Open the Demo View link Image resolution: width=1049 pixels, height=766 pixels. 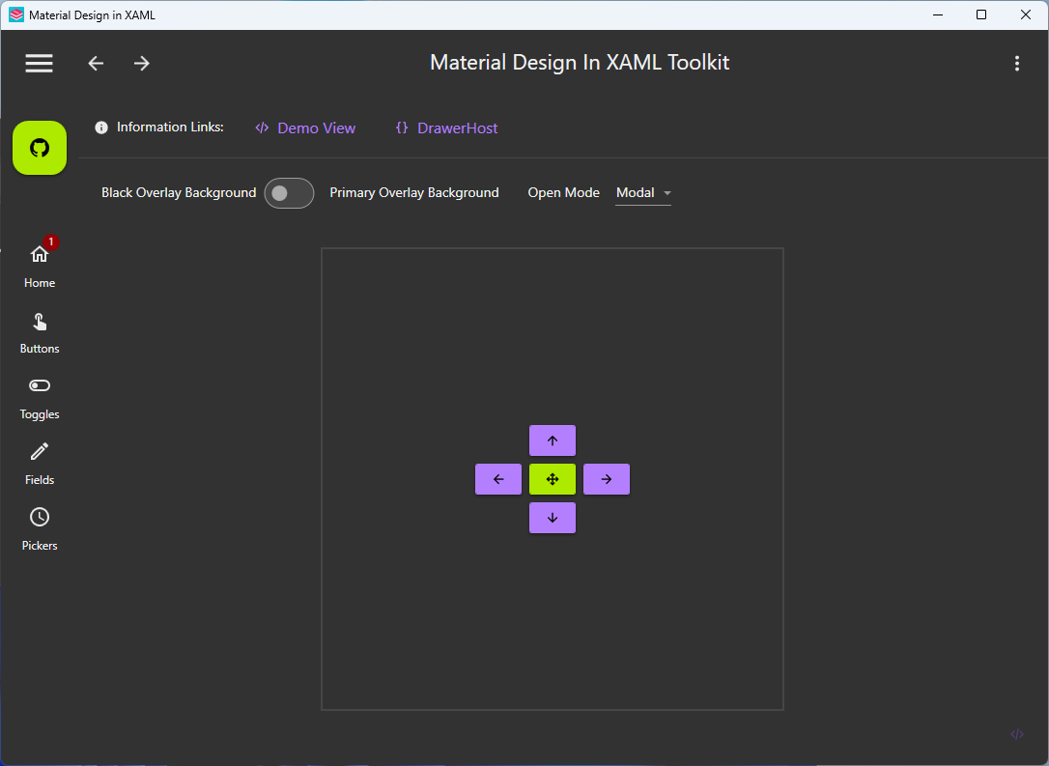pyautogui.click(x=305, y=128)
